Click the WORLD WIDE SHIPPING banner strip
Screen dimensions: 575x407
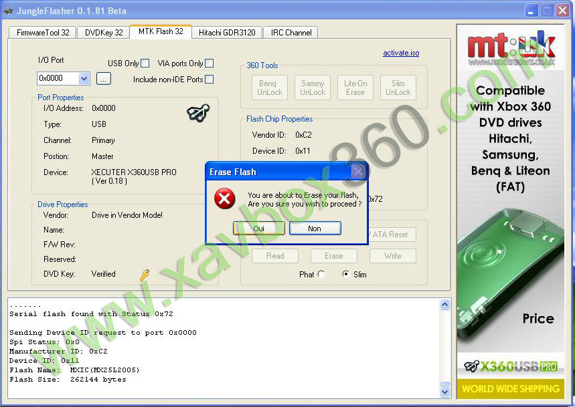click(511, 388)
